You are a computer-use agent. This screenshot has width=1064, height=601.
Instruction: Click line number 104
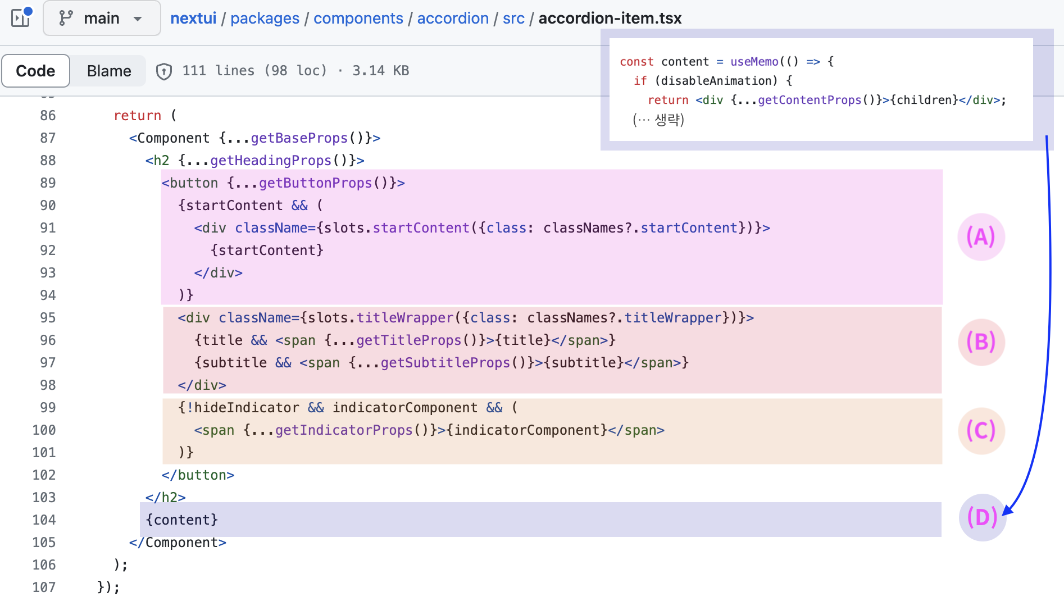pos(44,520)
